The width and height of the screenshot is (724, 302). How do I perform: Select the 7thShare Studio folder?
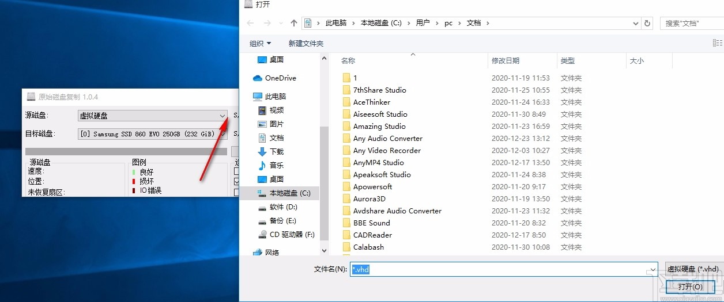[x=374, y=90]
